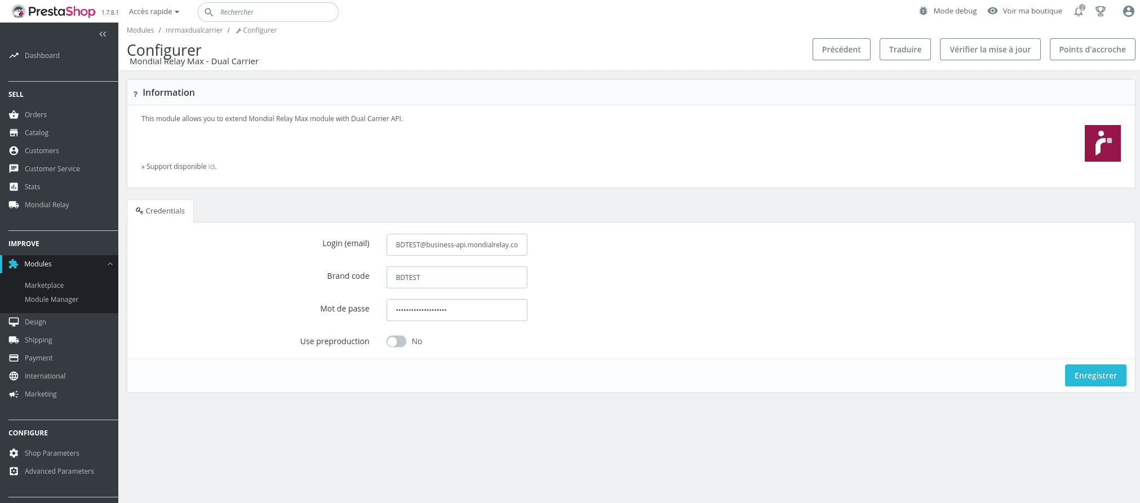Click the Mode debug bug icon

click(923, 11)
